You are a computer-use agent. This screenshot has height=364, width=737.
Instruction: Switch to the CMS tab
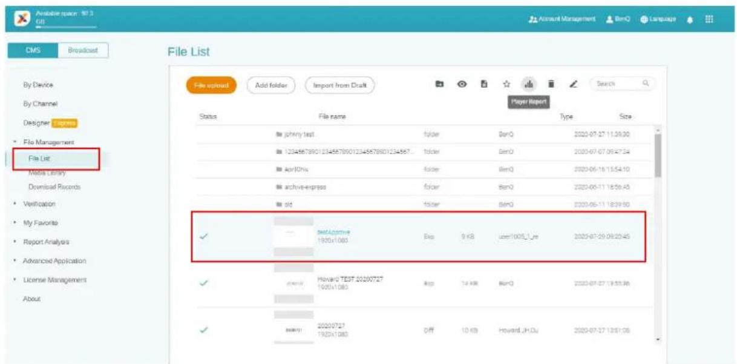click(x=33, y=51)
